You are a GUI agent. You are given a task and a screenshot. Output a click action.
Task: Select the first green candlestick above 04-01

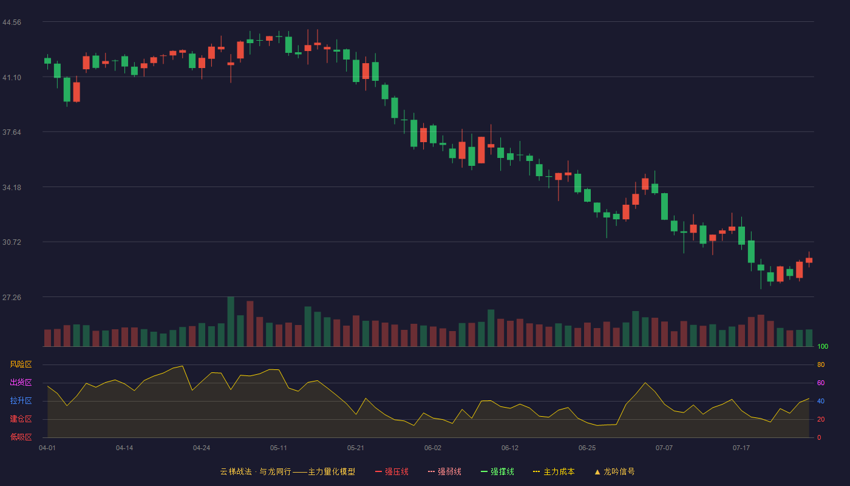pos(47,61)
